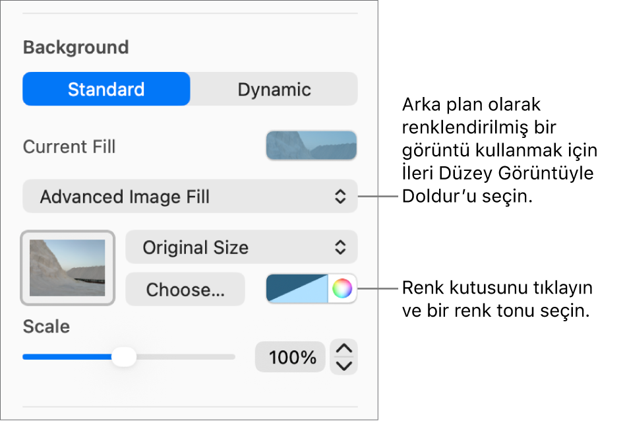Image resolution: width=627 pixels, height=421 pixels.
Task: Click the Choose... button
Action: (x=185, y=289)
